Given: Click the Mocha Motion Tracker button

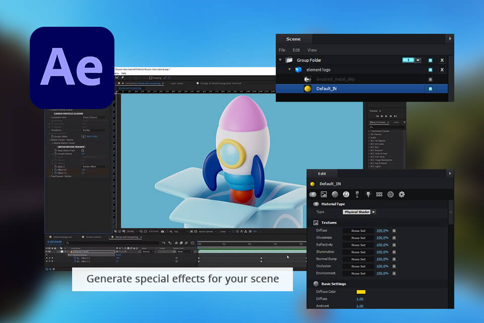Looking at the screenshot, I should pyautogui.click(x=71, y=147).
